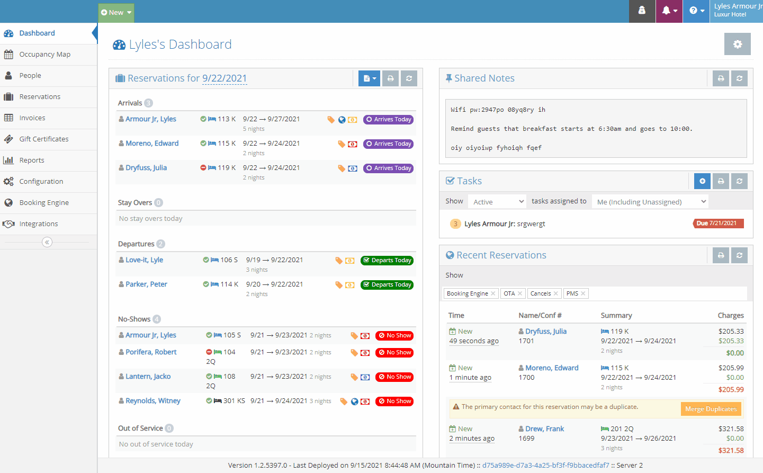Image resolution: width=763 pixels, height=473 pixels.
Task: Open Dryfuss, Julia arrival reservation
Action: pos(146,168)
